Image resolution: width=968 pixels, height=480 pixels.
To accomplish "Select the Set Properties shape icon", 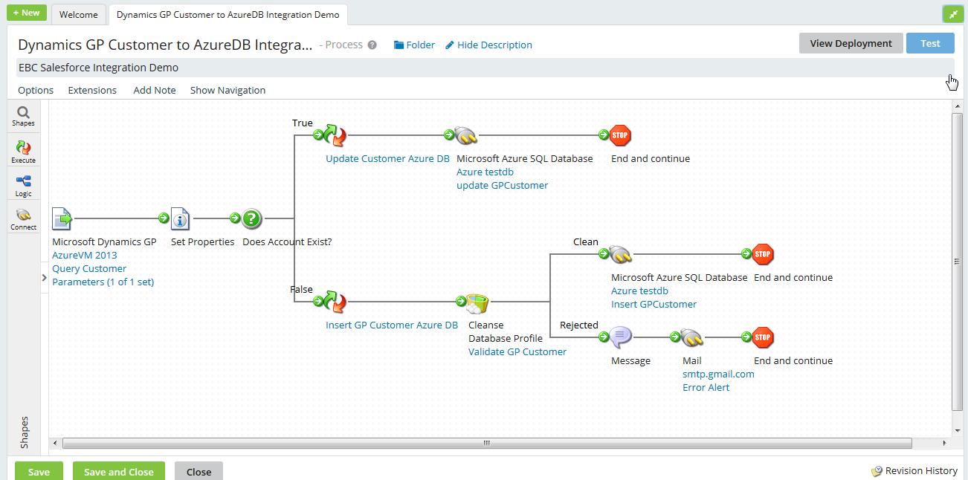I will [x=180, y=219].
